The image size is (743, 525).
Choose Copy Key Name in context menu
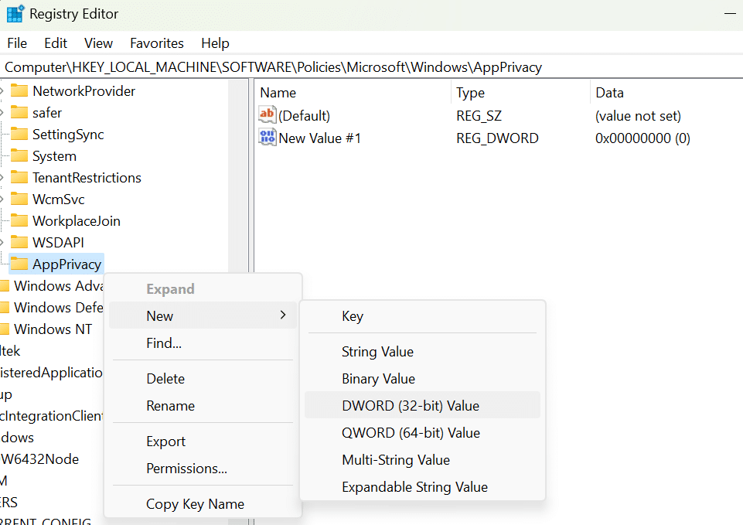pos(203,503)
